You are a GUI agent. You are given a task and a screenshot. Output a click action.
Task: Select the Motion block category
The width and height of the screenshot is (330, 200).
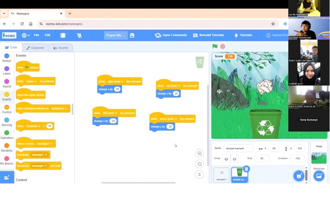point(7,58)
